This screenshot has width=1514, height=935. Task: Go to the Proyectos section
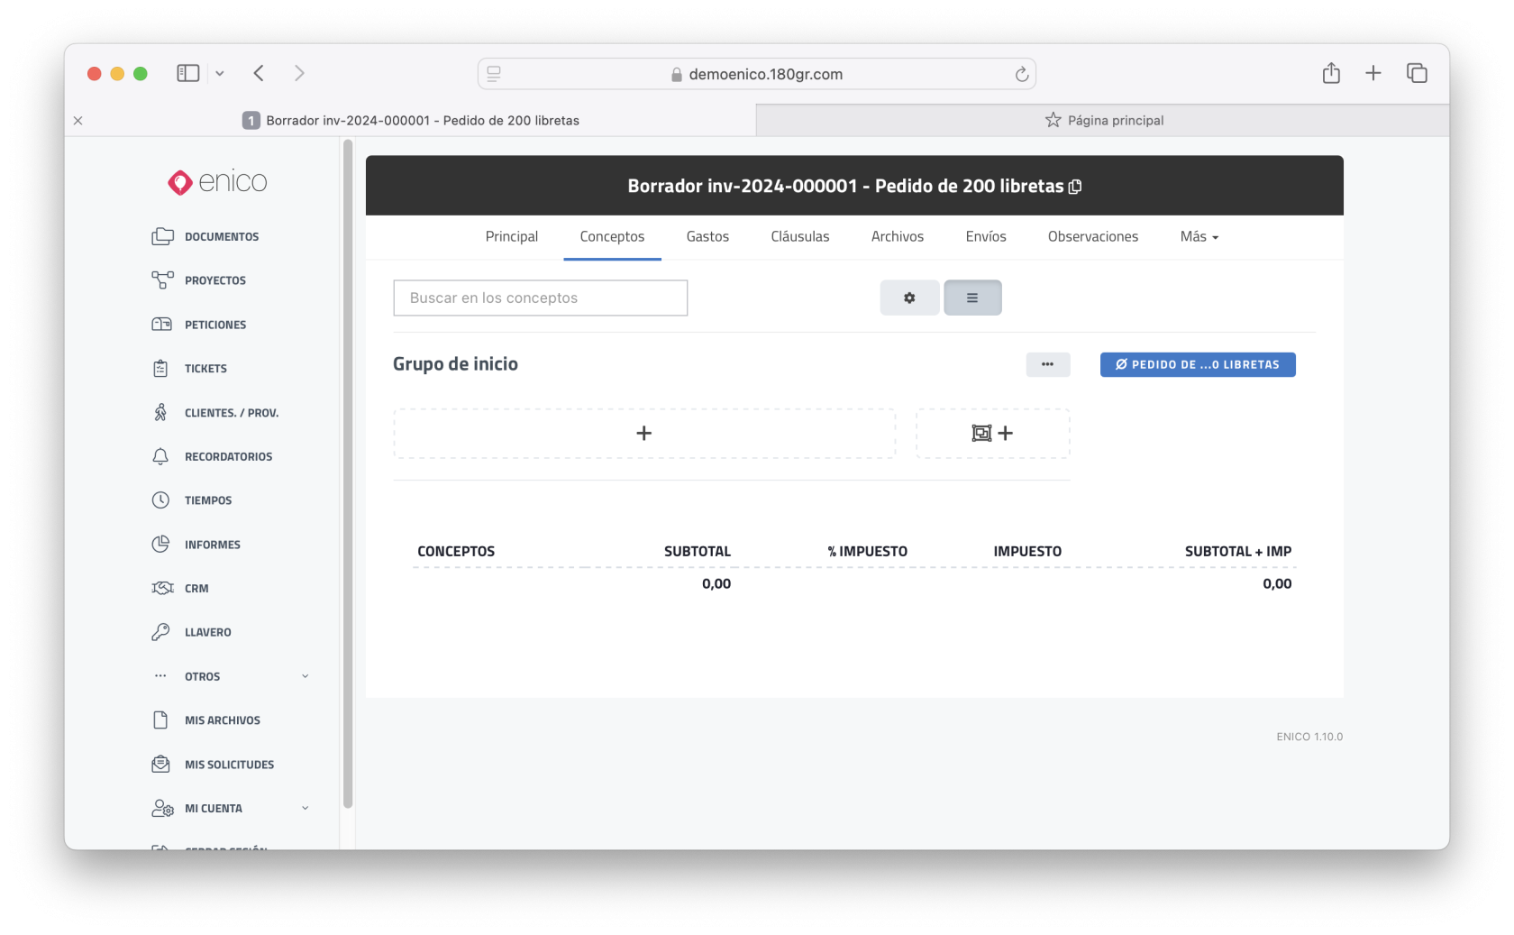(x=214, y=280)
